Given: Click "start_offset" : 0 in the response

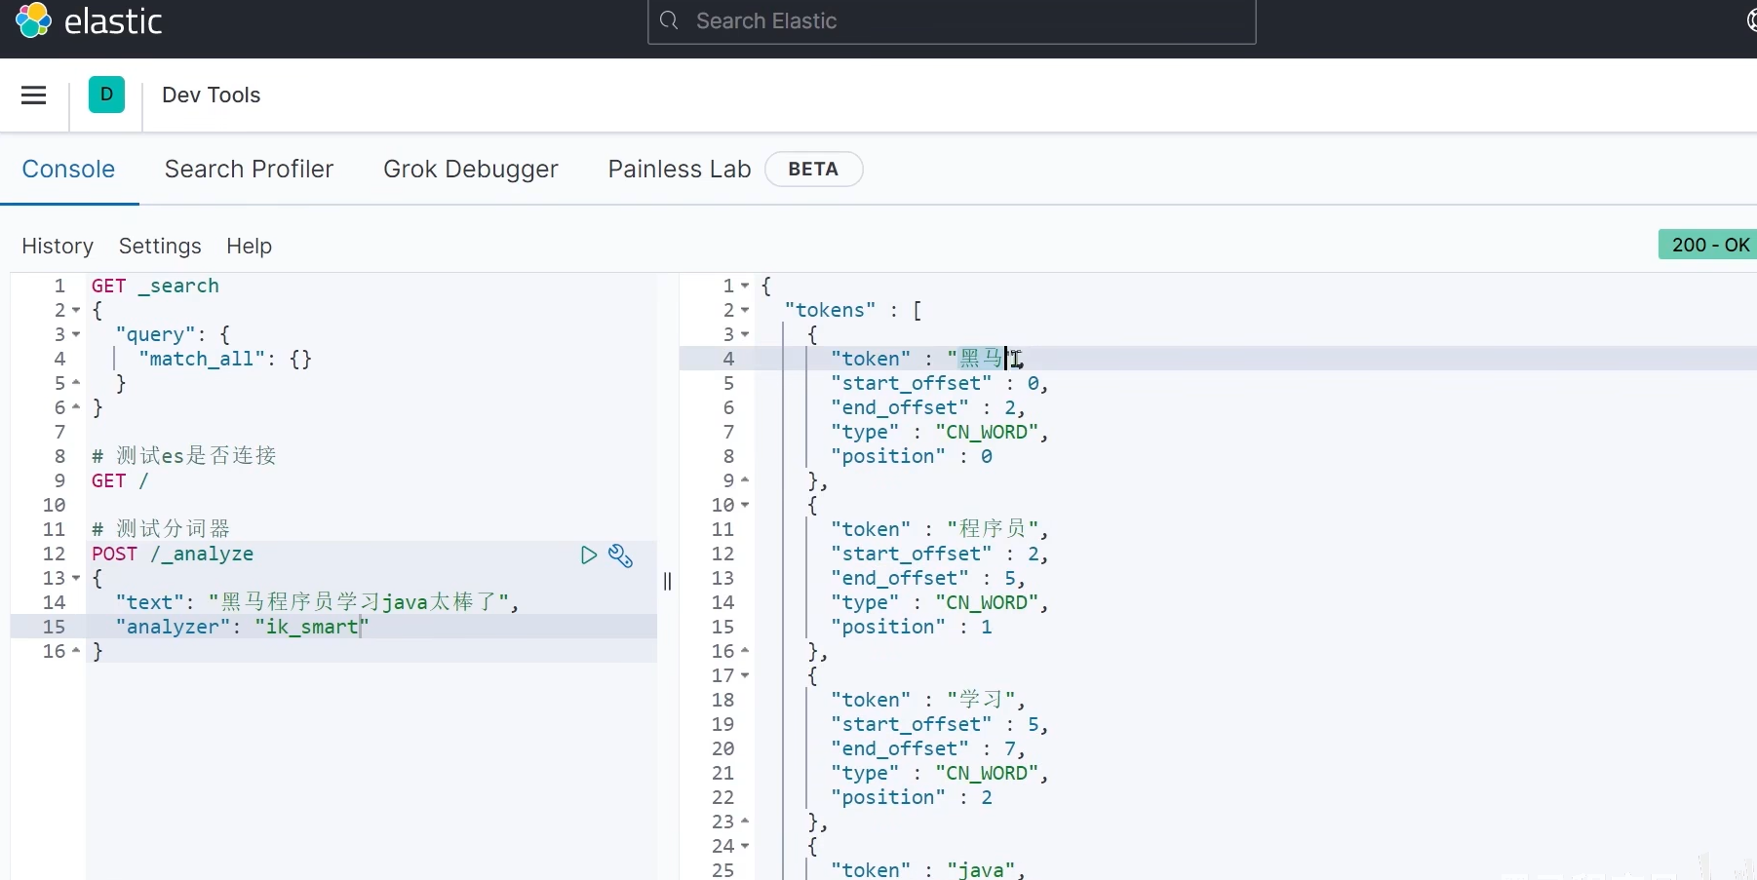Looking at the screenshot, I should click(x=939, y=384).
